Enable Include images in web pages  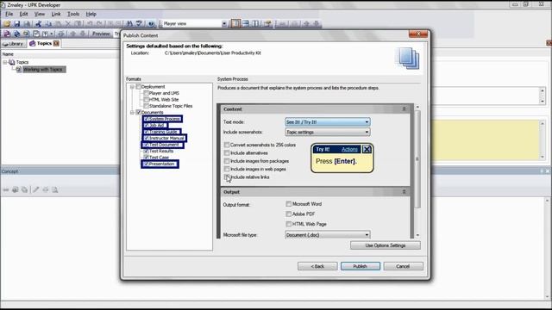(x=227, y=169)
